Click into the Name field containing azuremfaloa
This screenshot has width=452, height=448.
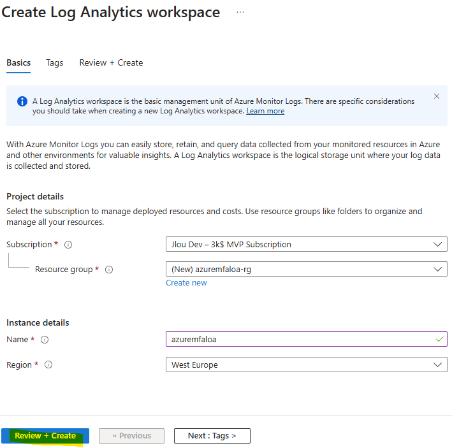[x=307, y=339]
